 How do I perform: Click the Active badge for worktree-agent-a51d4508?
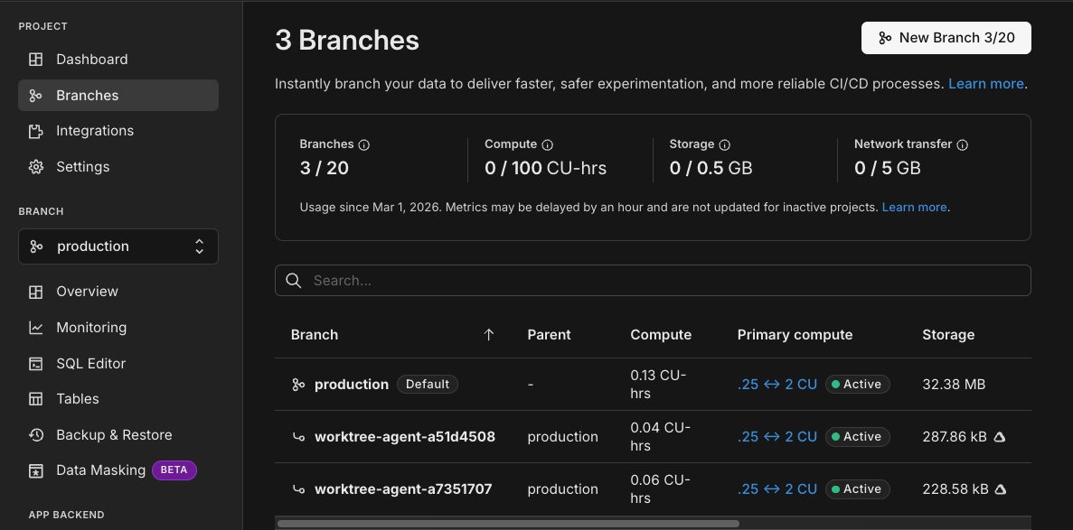click(858, 436)
